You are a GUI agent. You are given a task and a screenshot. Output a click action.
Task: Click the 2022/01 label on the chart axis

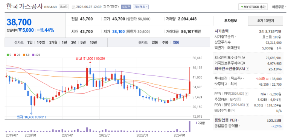(105, 135)
